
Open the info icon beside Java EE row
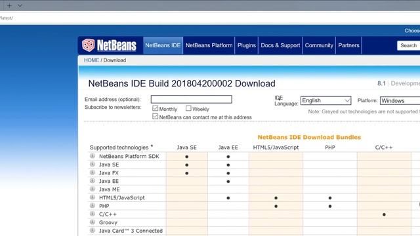pos(93,181)
